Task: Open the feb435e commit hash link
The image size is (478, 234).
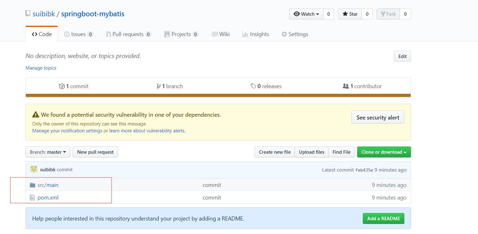Action: click(x=364, y=170)
